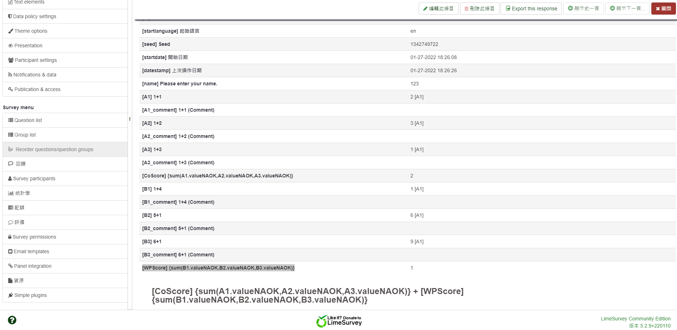
Task: Click the startdate value 01-27-2022 18:26:08
Action: 433,57
